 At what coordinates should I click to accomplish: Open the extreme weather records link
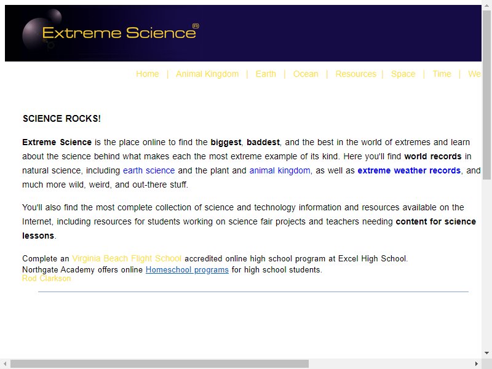[x=409, y=170]
